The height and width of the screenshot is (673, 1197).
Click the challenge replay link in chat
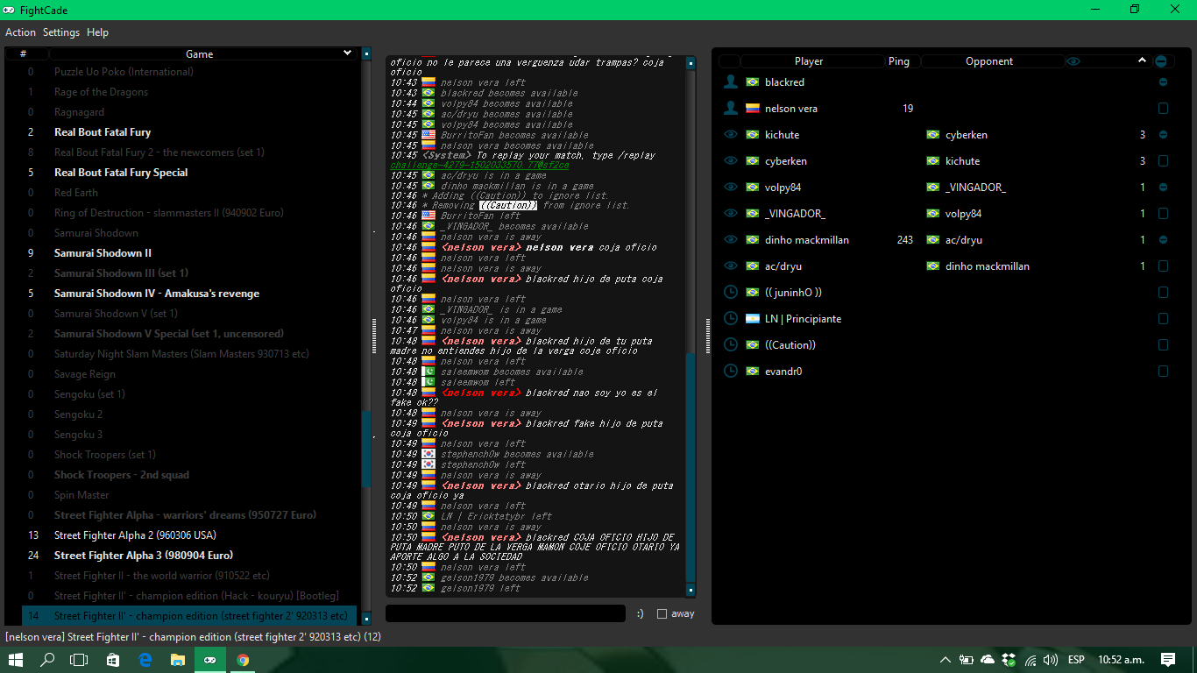coord(479,165)
